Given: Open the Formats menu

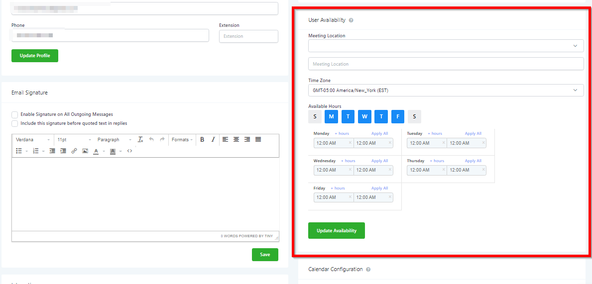Looking at the screenshot, I should [x=182, y=140].
